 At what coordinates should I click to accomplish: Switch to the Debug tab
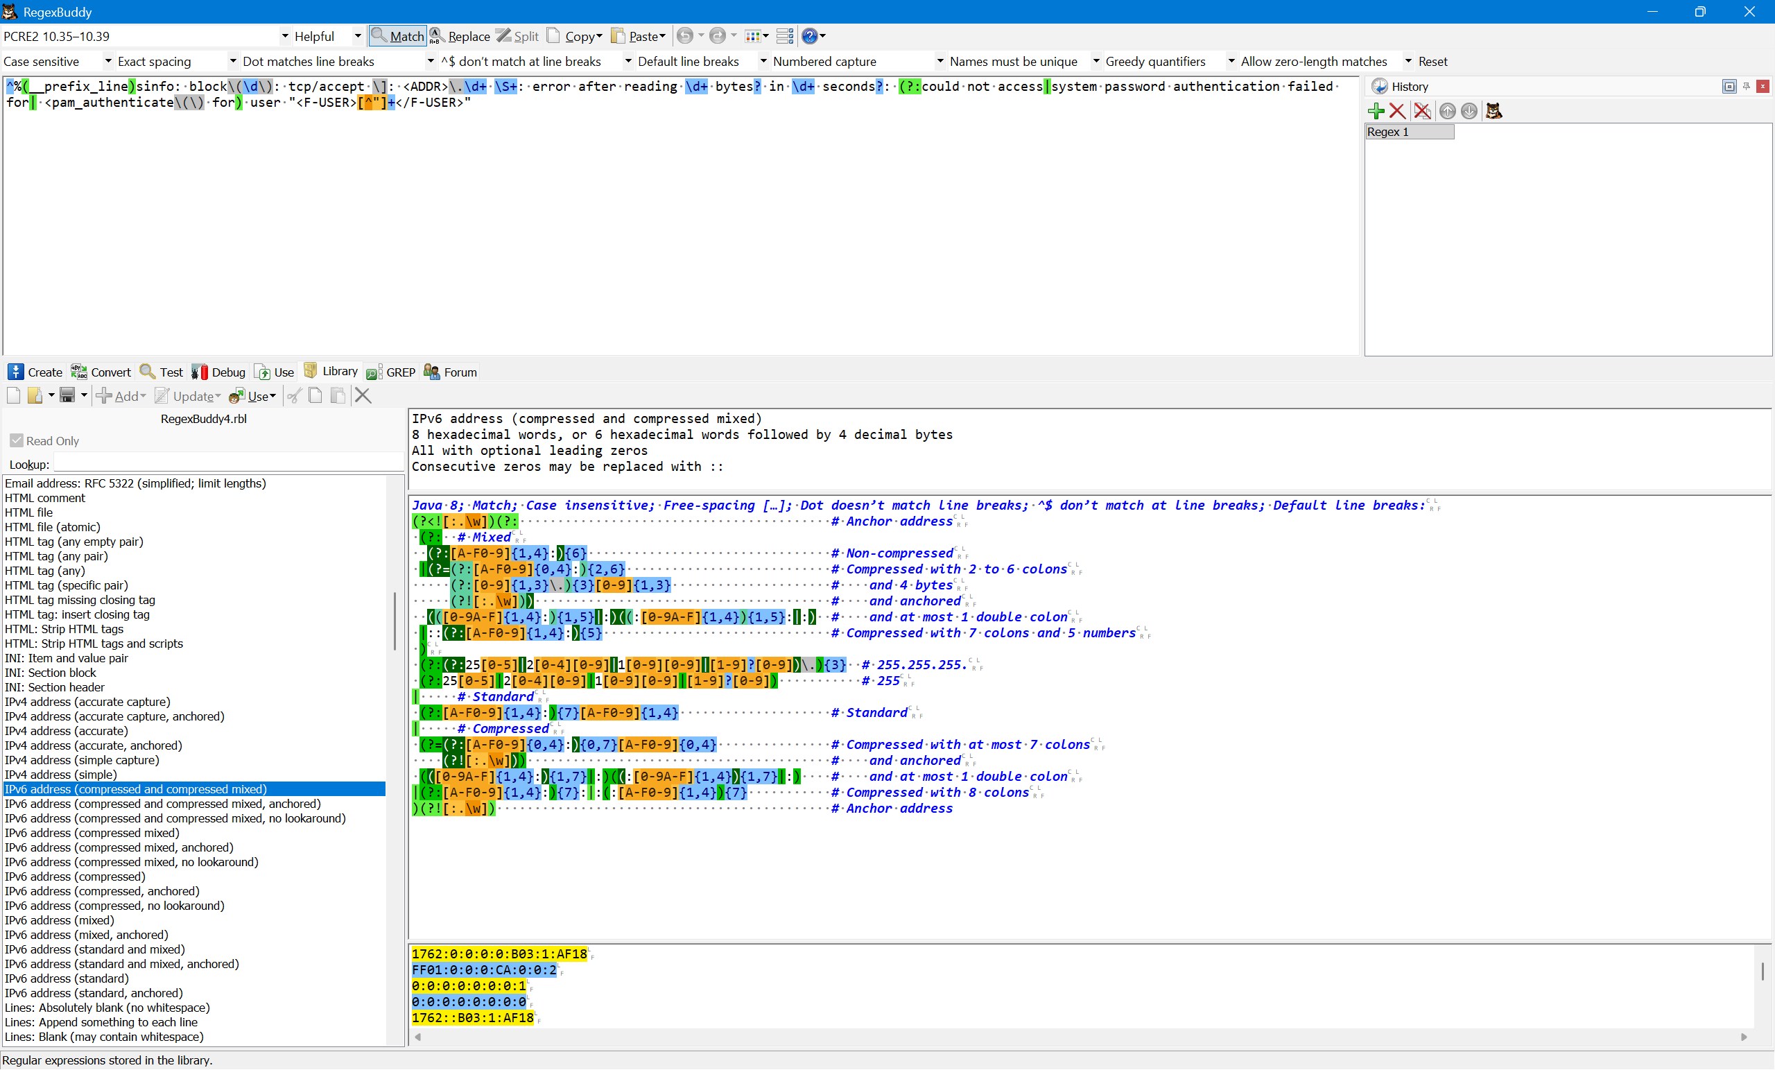(219, 372)
